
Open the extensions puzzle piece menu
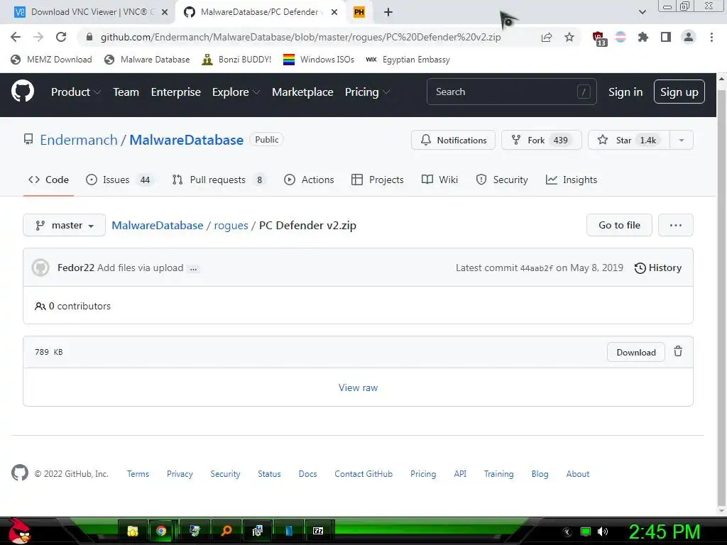coord(643,37)
